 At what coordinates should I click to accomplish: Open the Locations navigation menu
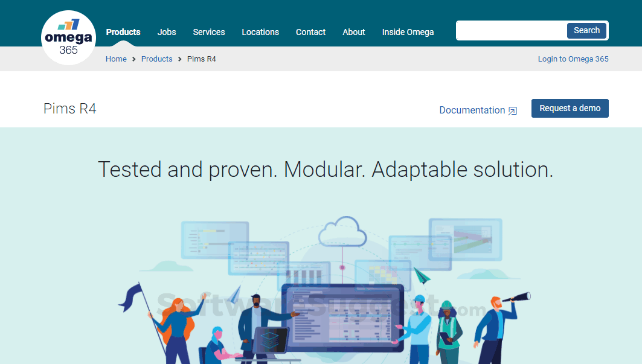[x=260, y=32]
